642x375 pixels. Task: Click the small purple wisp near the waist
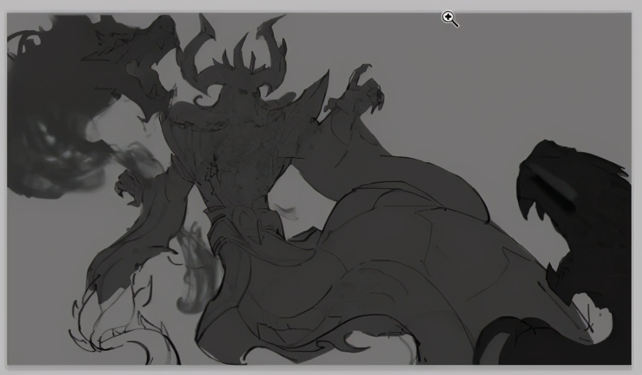pyautogui.click(x=287, y=211)
